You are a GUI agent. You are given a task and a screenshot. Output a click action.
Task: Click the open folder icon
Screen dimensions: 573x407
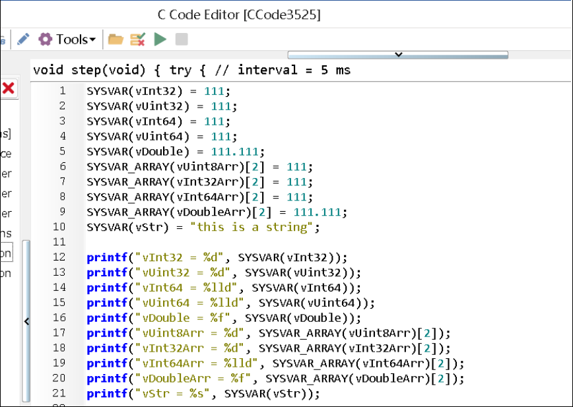click(x=116, y=40)
